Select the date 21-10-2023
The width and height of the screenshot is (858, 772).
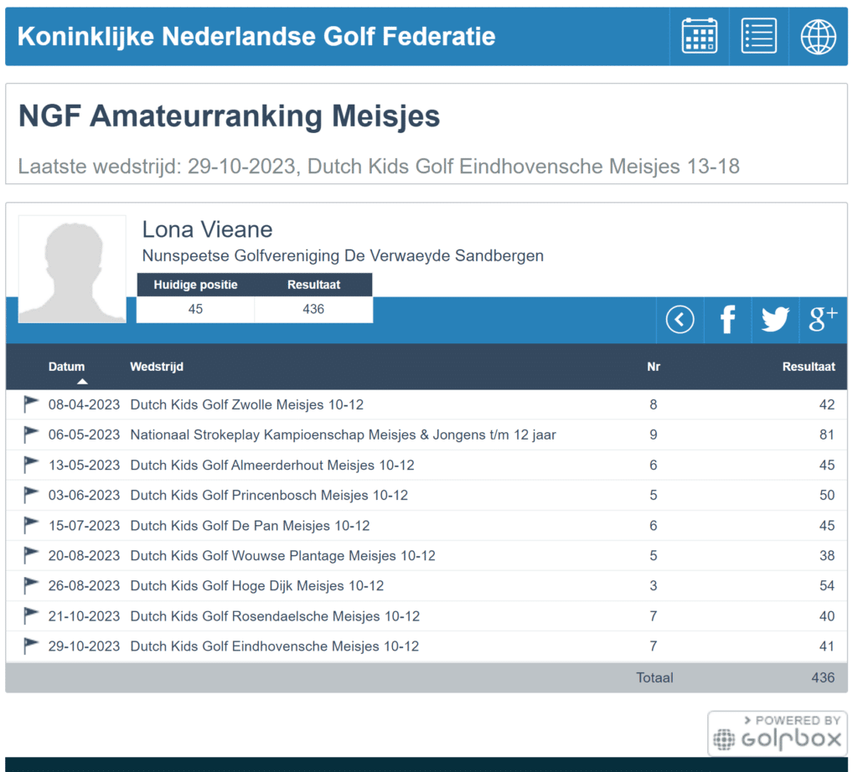pos(84,616)
